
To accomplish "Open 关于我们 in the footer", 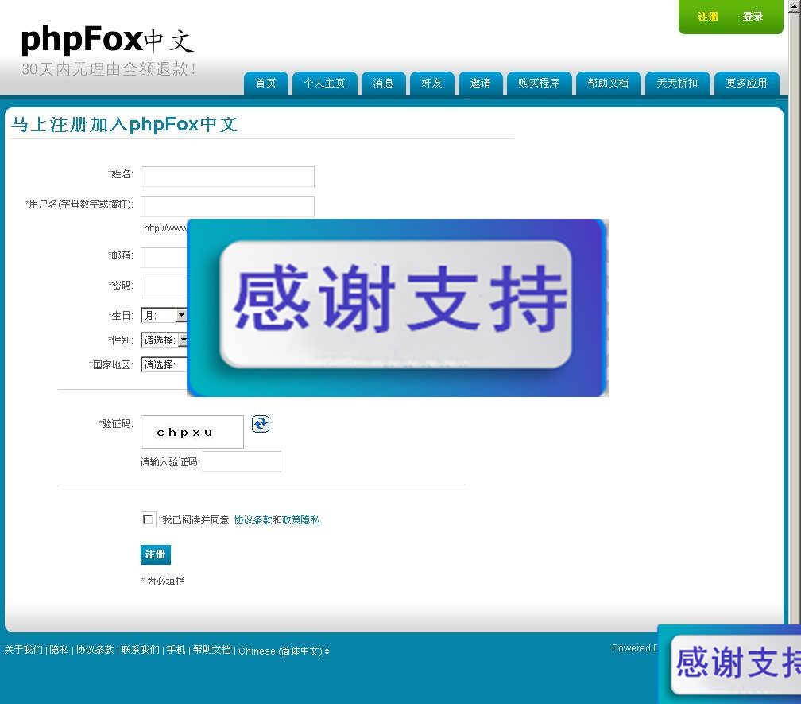I will [x=24, y=650].
